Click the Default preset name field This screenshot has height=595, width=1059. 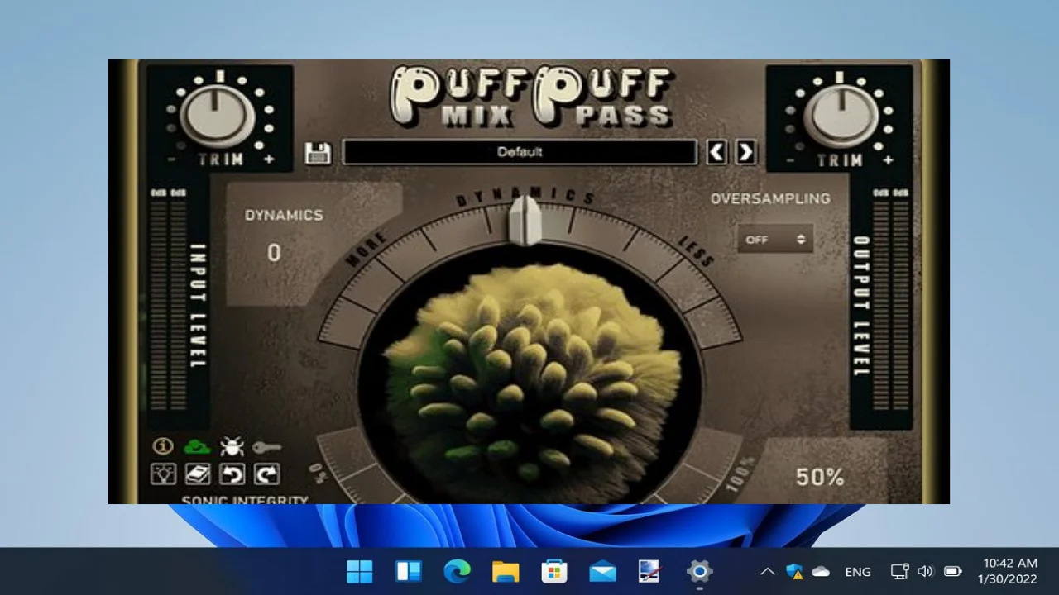tap(520, 152)
